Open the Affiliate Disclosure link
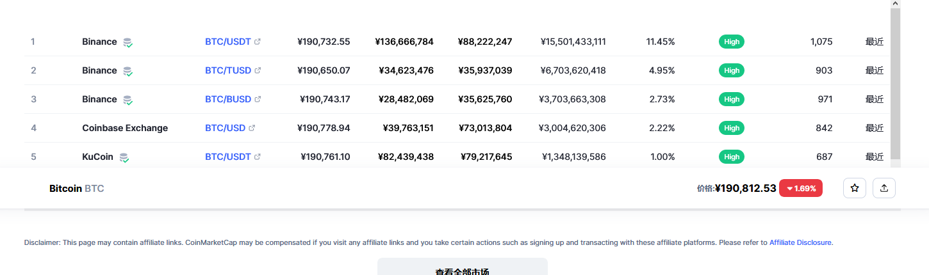The width and height of the screenshot is (929, 275). point(800,242)
